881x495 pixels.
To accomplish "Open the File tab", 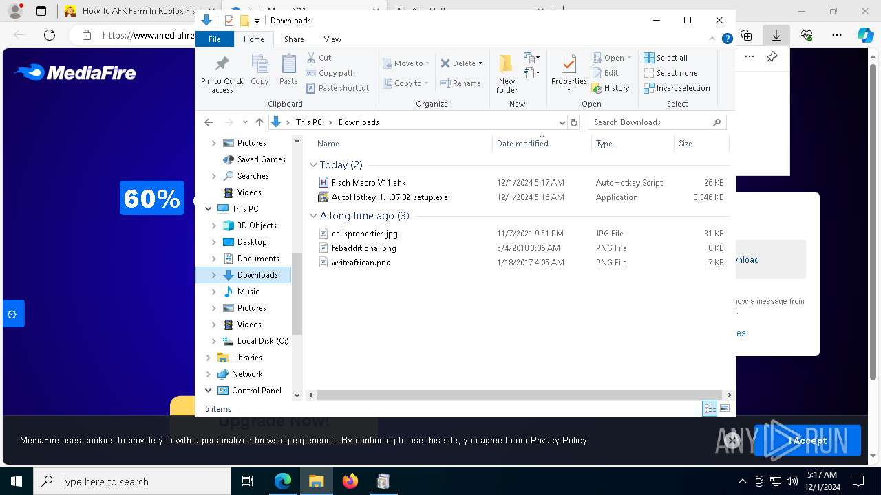I will point(215,39).
